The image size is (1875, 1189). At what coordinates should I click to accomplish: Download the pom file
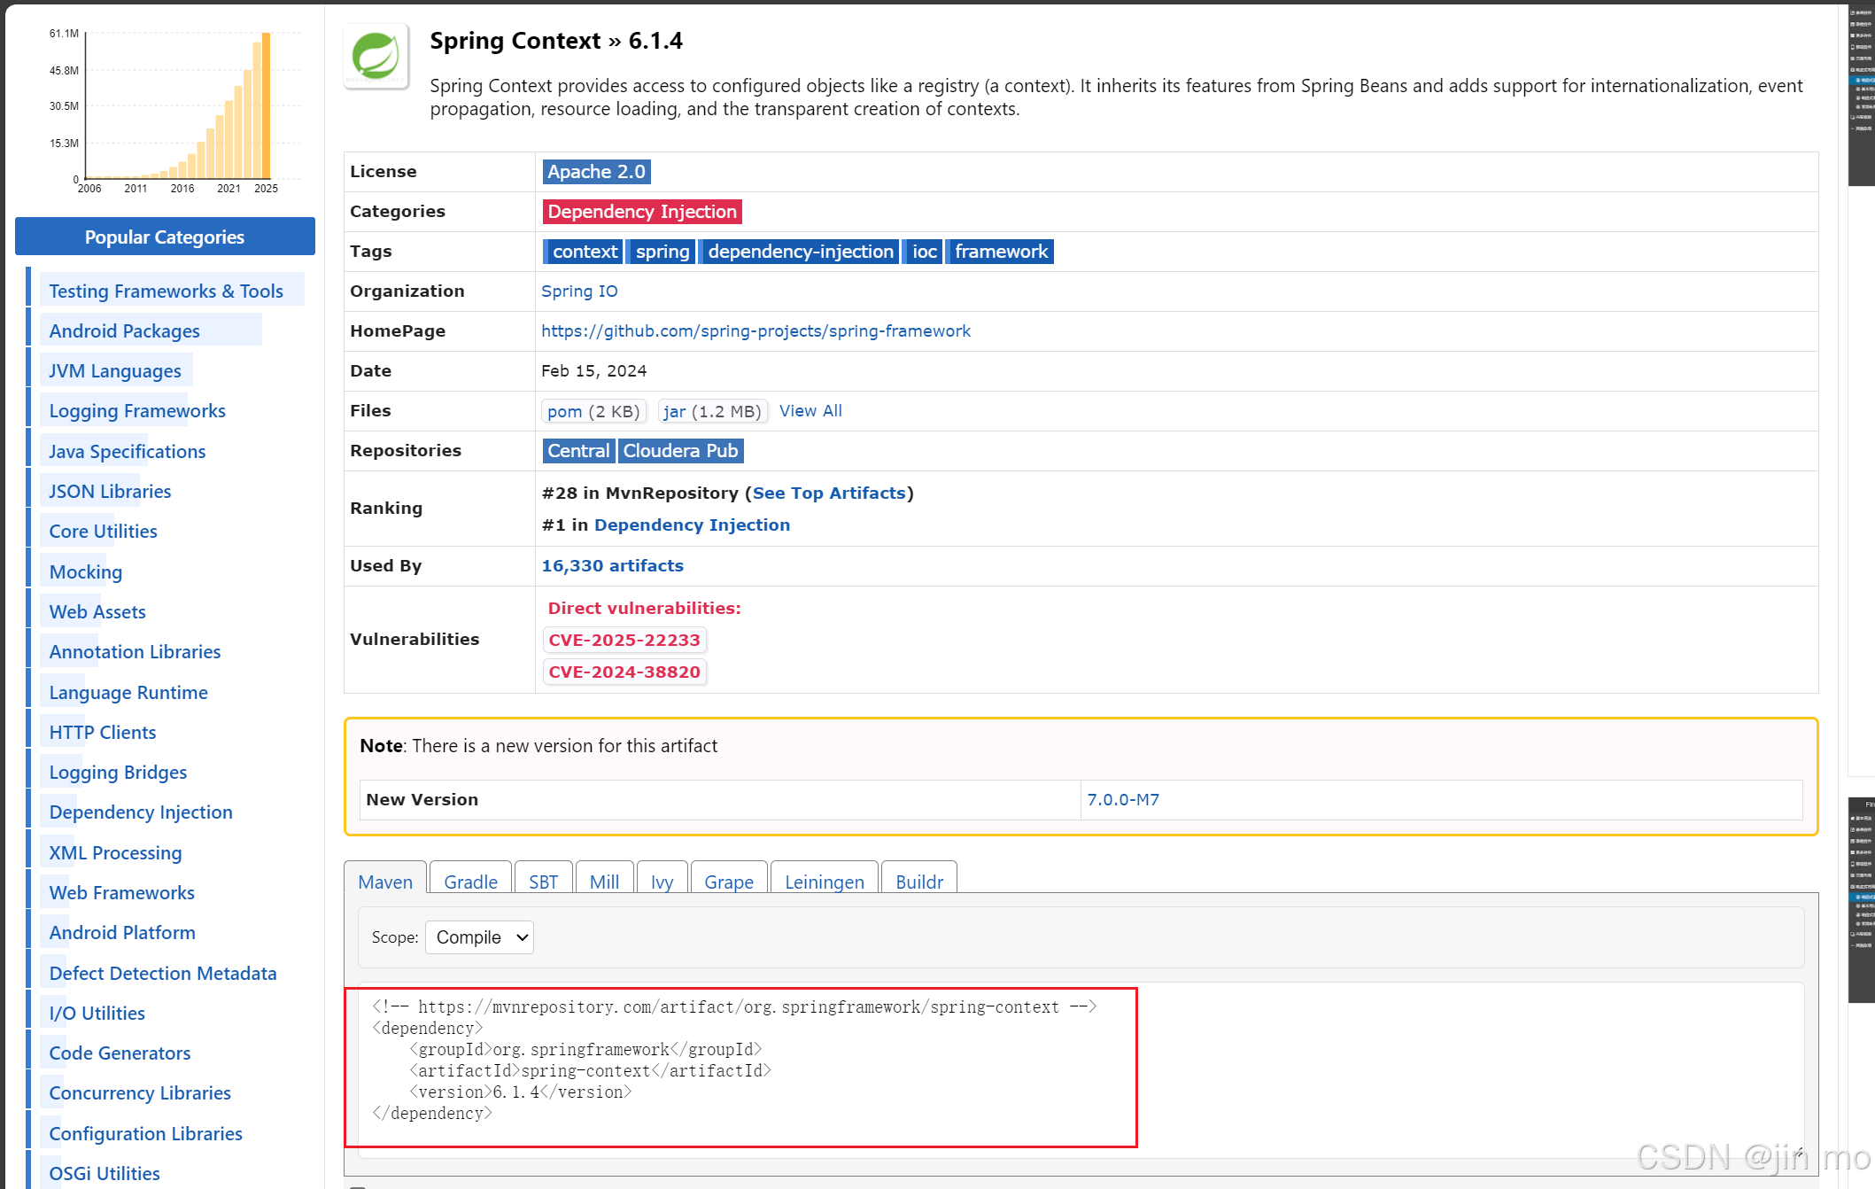pos(593,411)
